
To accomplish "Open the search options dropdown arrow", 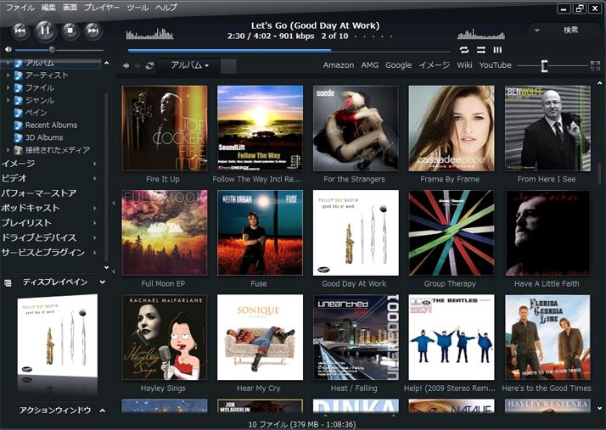I will click(x=536, y=31).
